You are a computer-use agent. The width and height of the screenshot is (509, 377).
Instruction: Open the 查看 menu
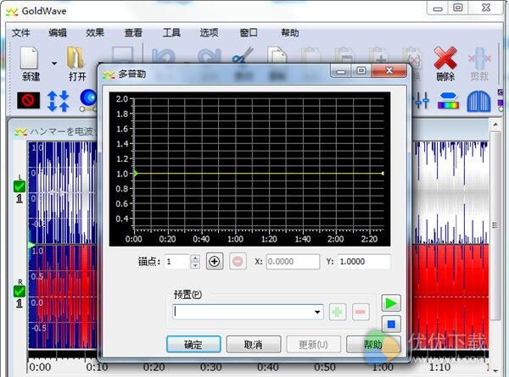pos(133,33)
